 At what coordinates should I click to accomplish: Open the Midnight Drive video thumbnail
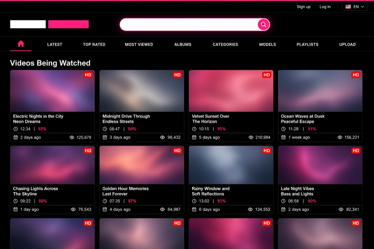coord(142,91)
